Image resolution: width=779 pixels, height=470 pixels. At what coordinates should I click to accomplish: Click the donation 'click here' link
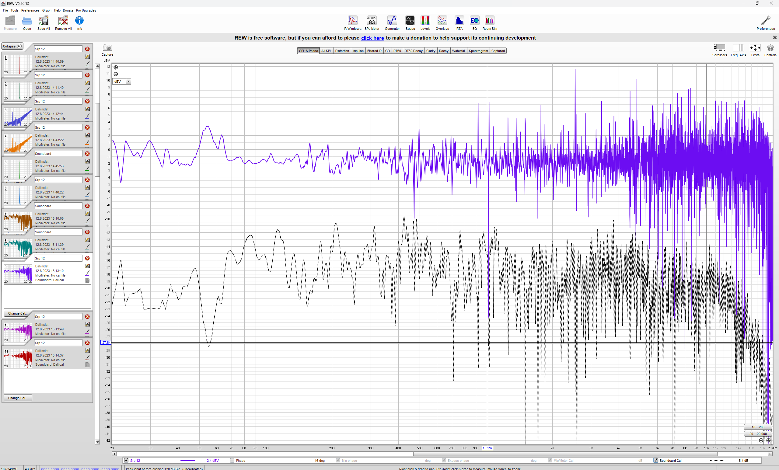click(x=372, y=38)
